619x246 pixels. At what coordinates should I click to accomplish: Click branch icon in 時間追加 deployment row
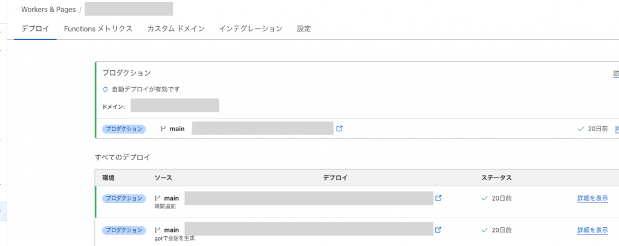pyautogui.click(x=158, y=198)
